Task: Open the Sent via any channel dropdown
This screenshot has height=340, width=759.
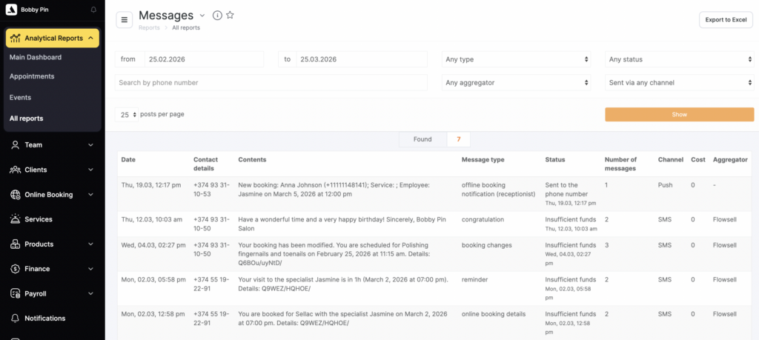Action: (x=679, y=83)
